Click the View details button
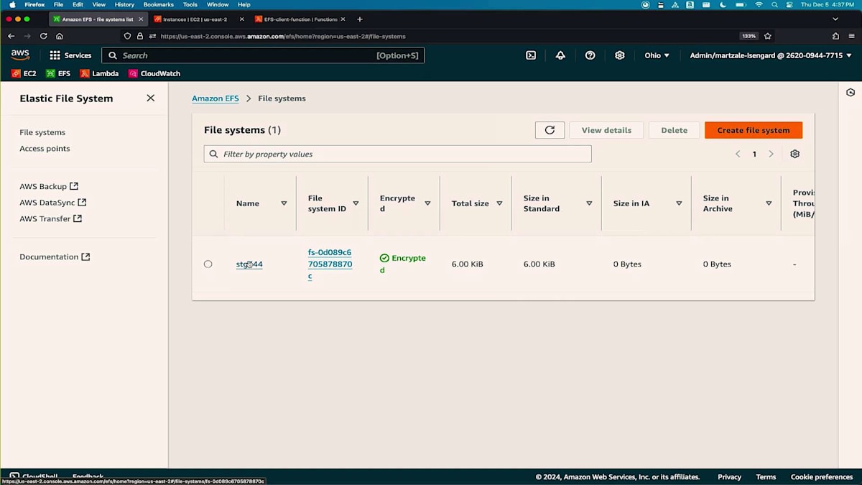The width and height of the screenshot is (862, 485). pyautogui.click(x=606, y=130)
